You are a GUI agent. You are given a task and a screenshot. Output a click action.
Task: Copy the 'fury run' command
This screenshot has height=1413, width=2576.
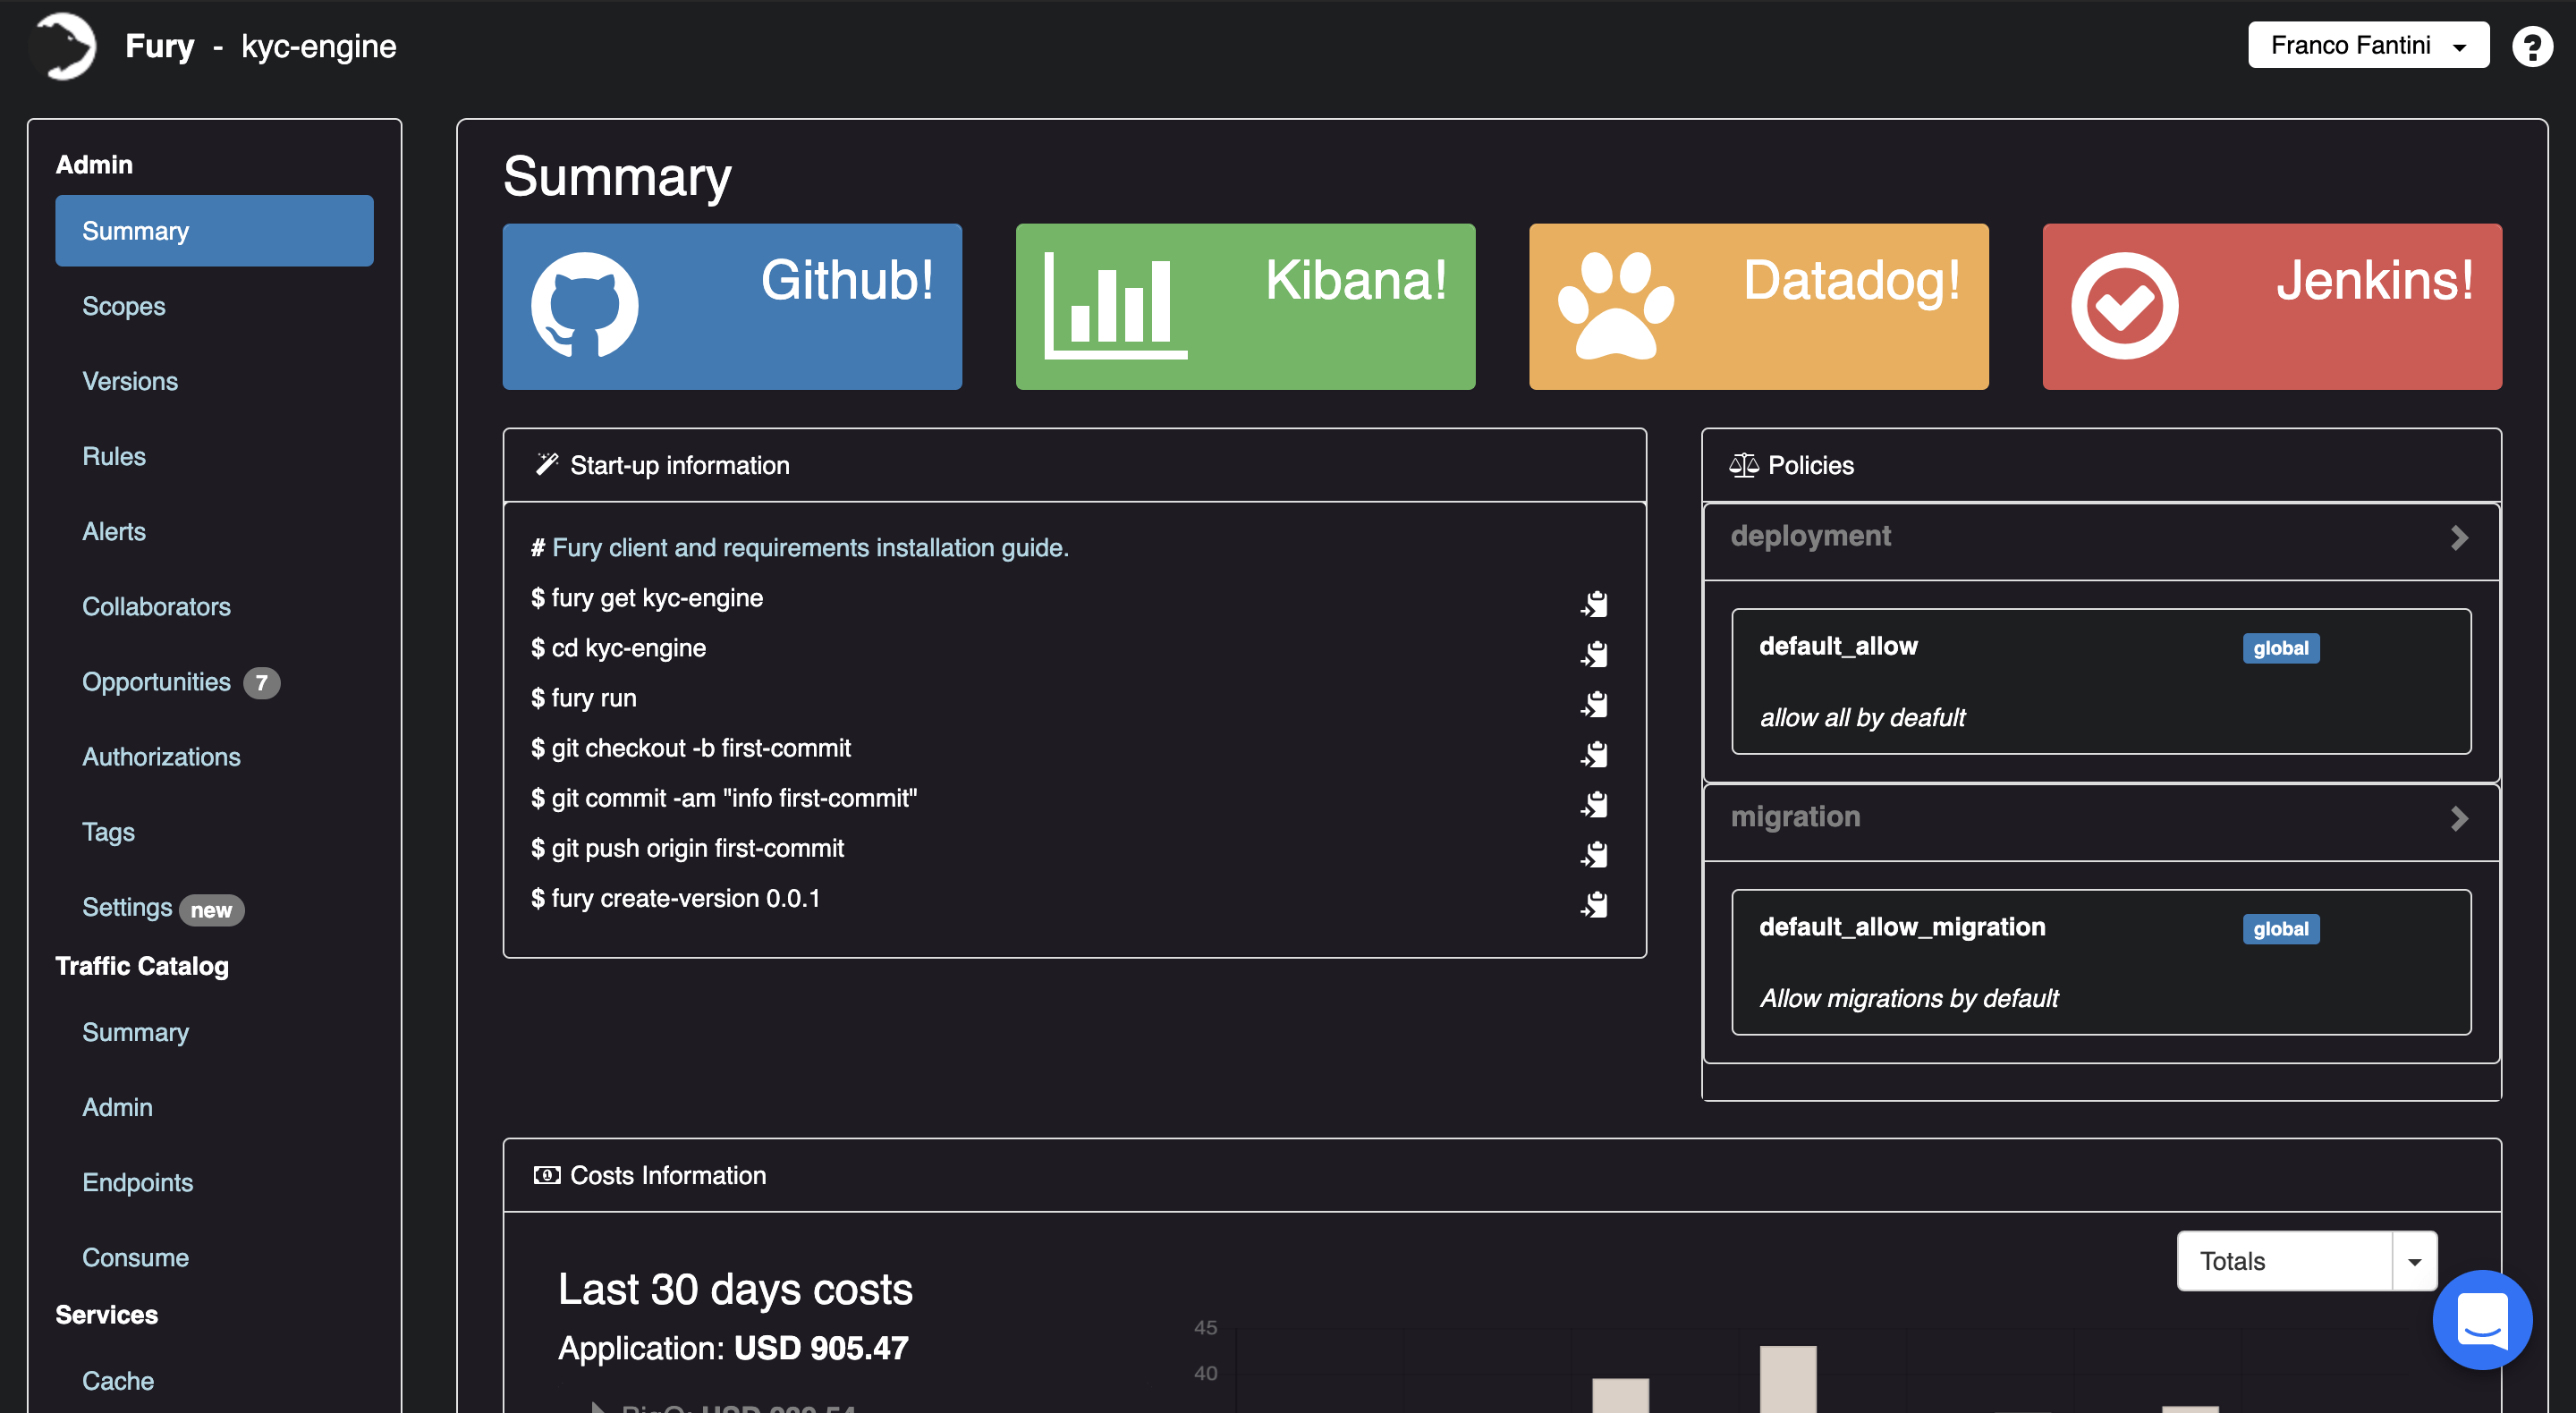coord(1595,704)
